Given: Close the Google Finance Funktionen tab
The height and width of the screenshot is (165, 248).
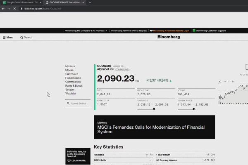Looking at the screenshot, I should [41, 2].
